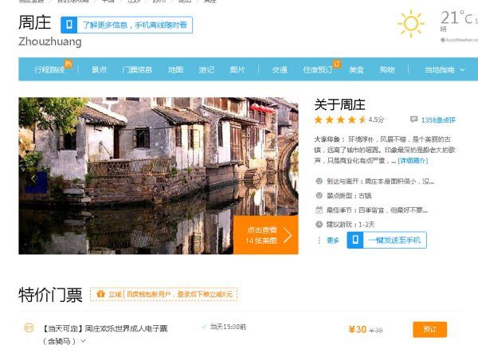The width and height of the screenshot is (478, 353).
Task: View all 14 photos via orange panel
Action: tap(265, 234)
